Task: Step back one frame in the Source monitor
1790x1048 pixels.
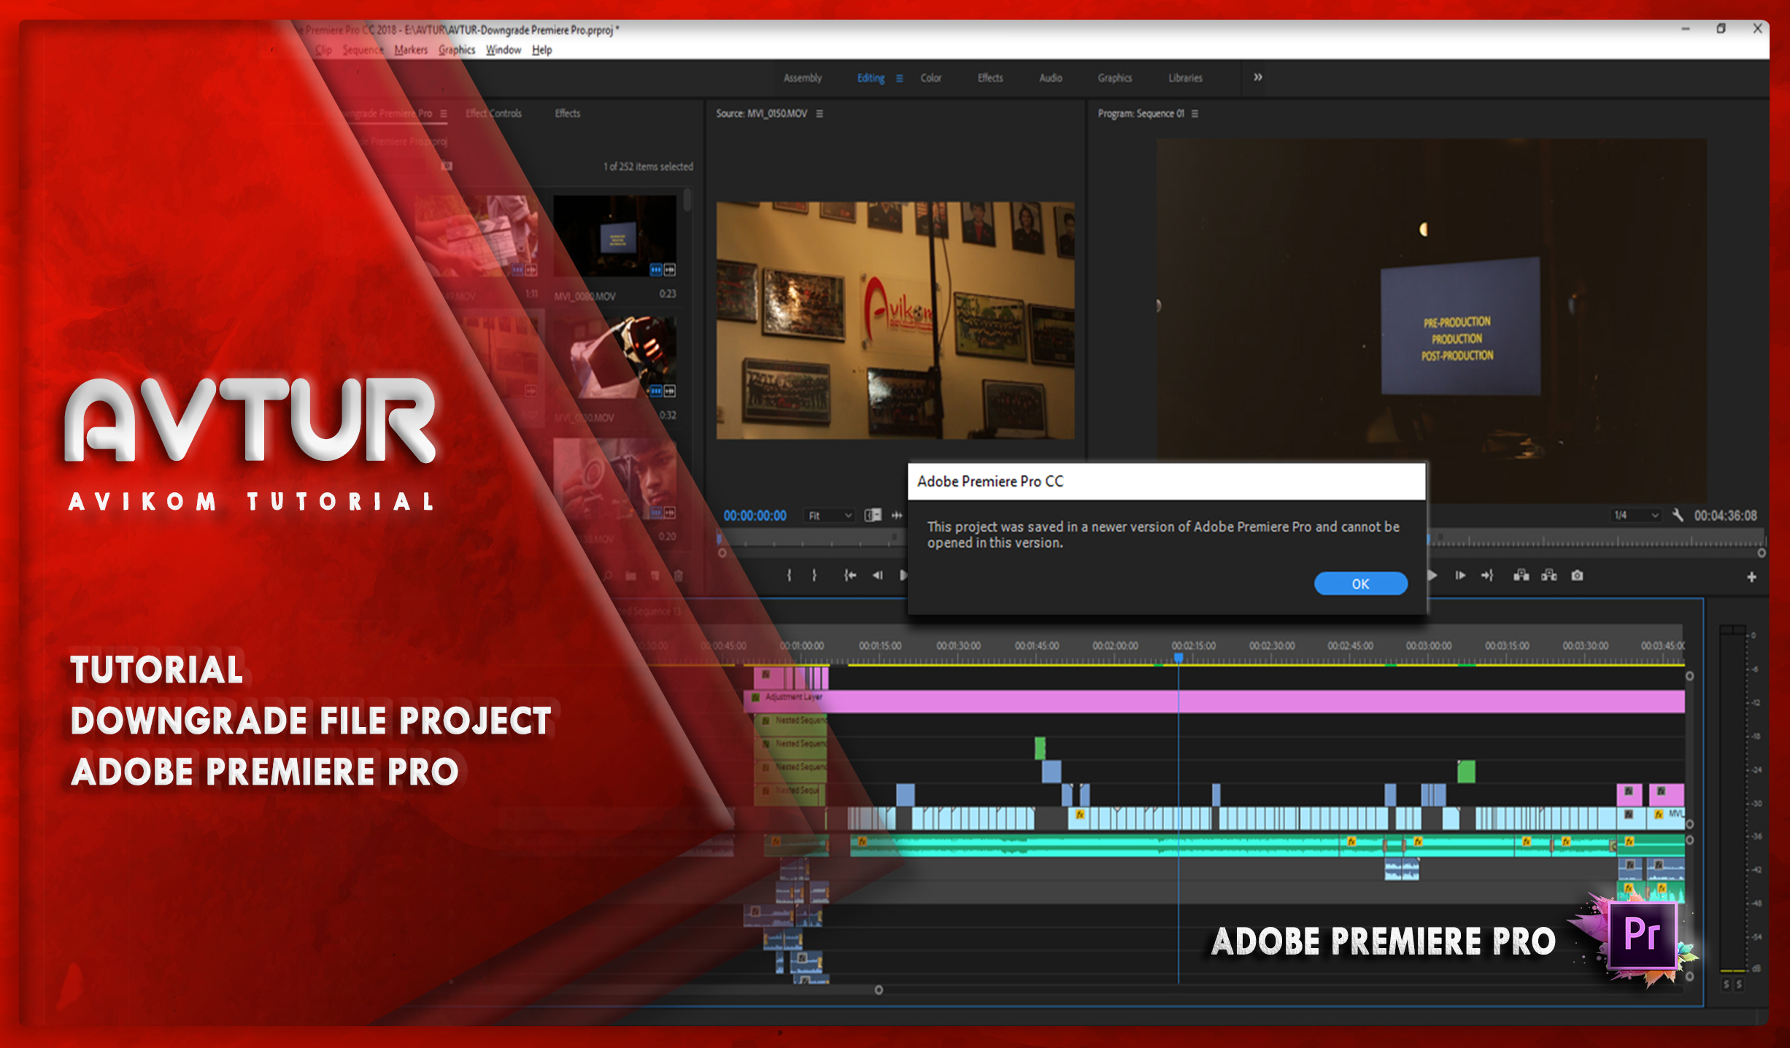Action: click(x=878, y=575)
